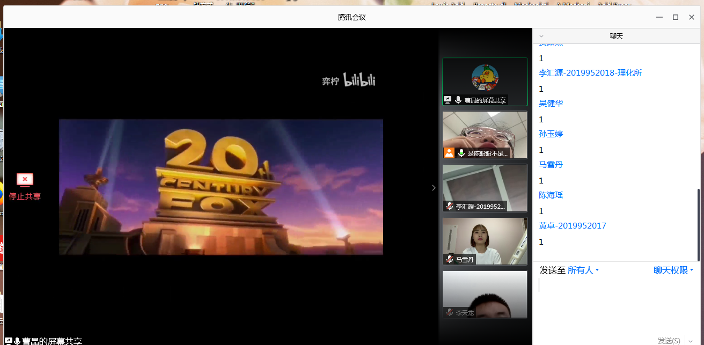
Task: Click the 腾讯会议 window title text
Action: pos(352,17)
